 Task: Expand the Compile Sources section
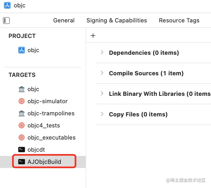coord(102,73)
